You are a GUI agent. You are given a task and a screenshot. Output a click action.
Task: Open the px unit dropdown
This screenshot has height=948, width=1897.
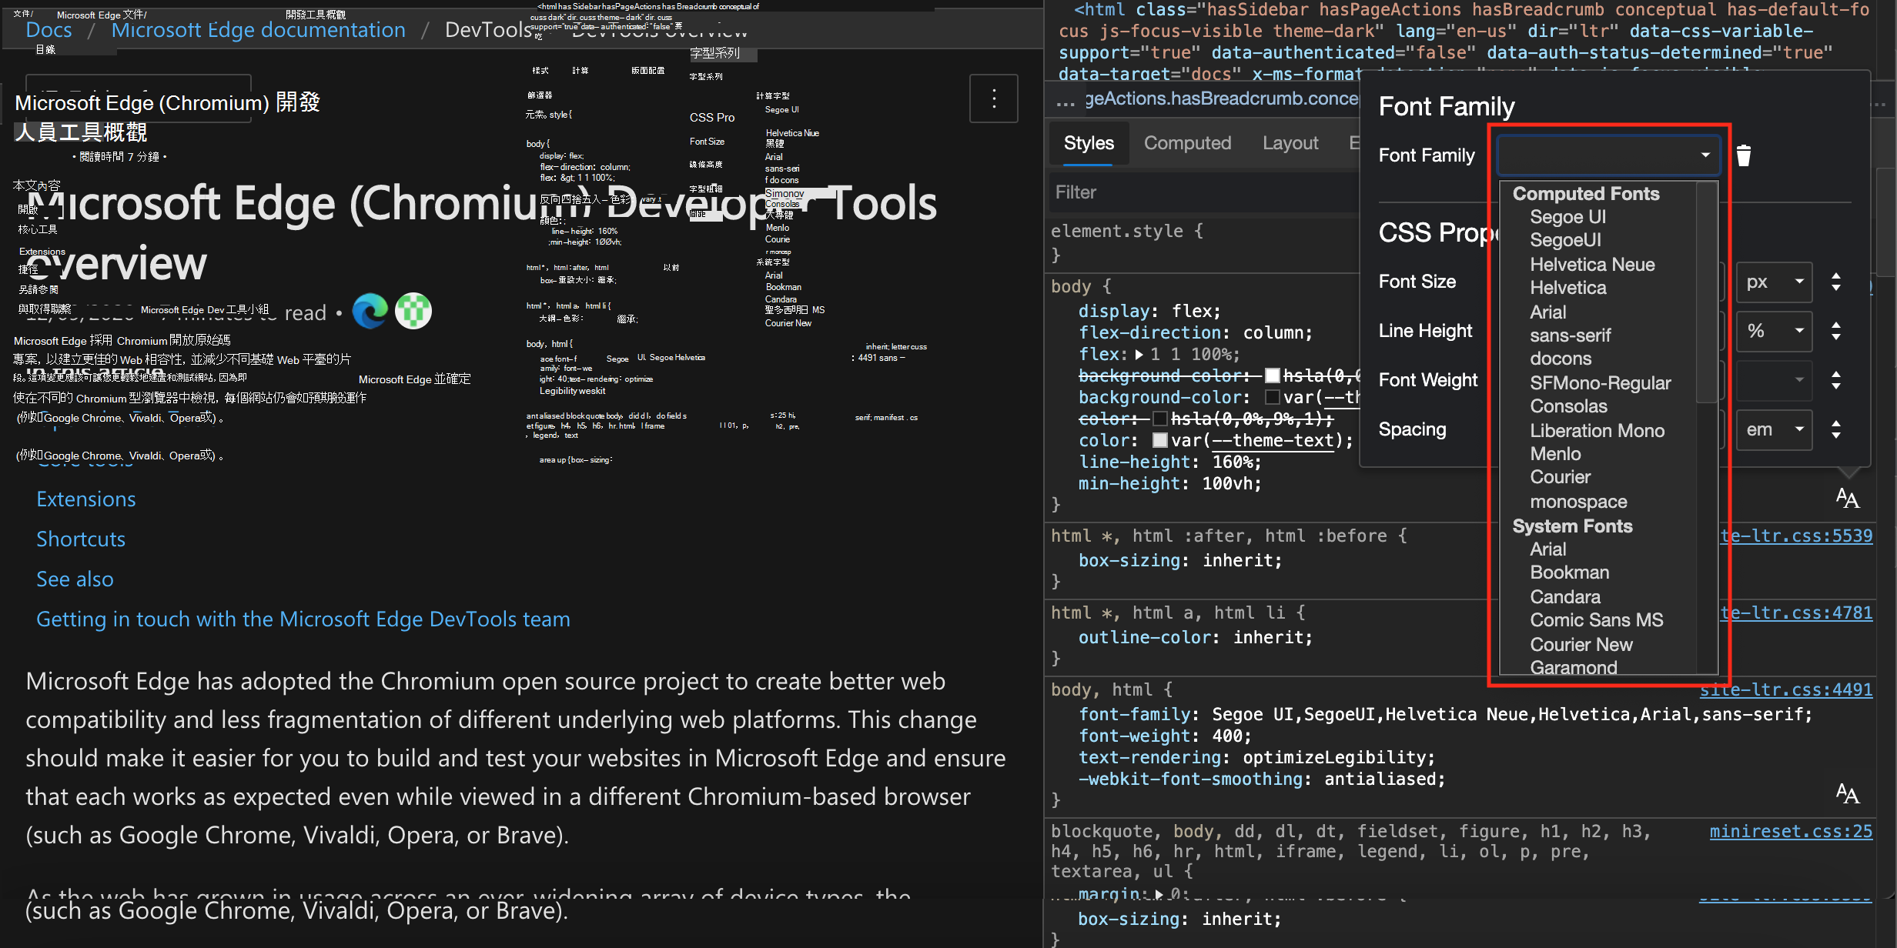click(1773, 282)
